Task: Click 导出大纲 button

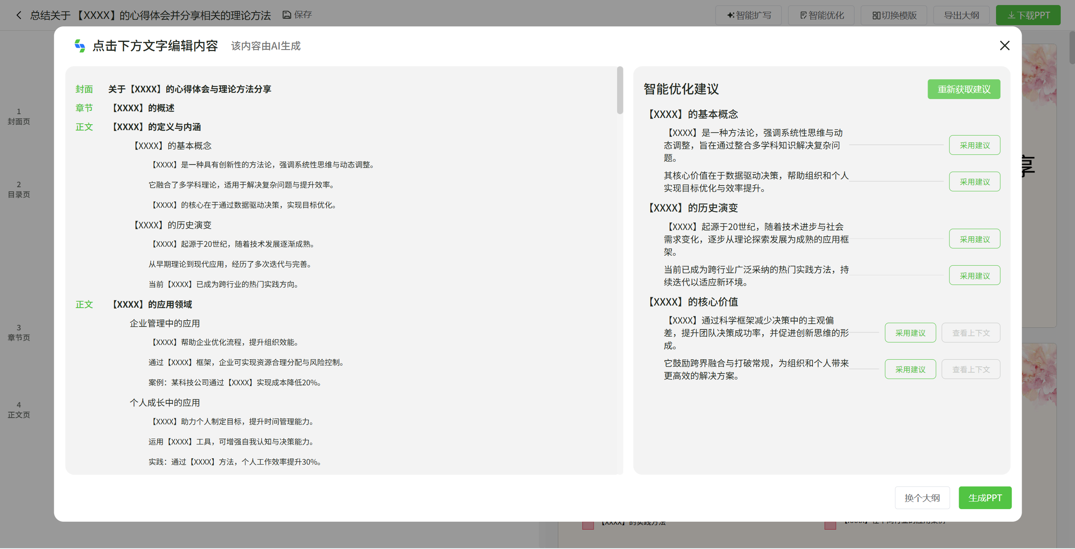Action: coord(961,16)
